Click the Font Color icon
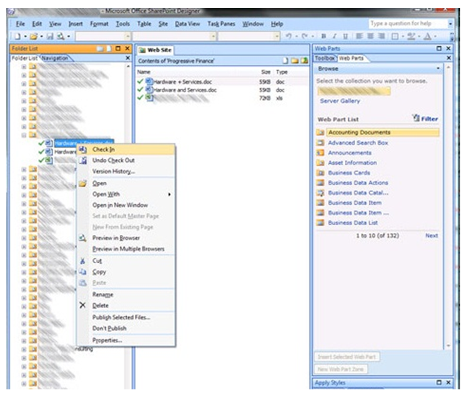Screen dimensions: 469x395 tap(428, 36)
